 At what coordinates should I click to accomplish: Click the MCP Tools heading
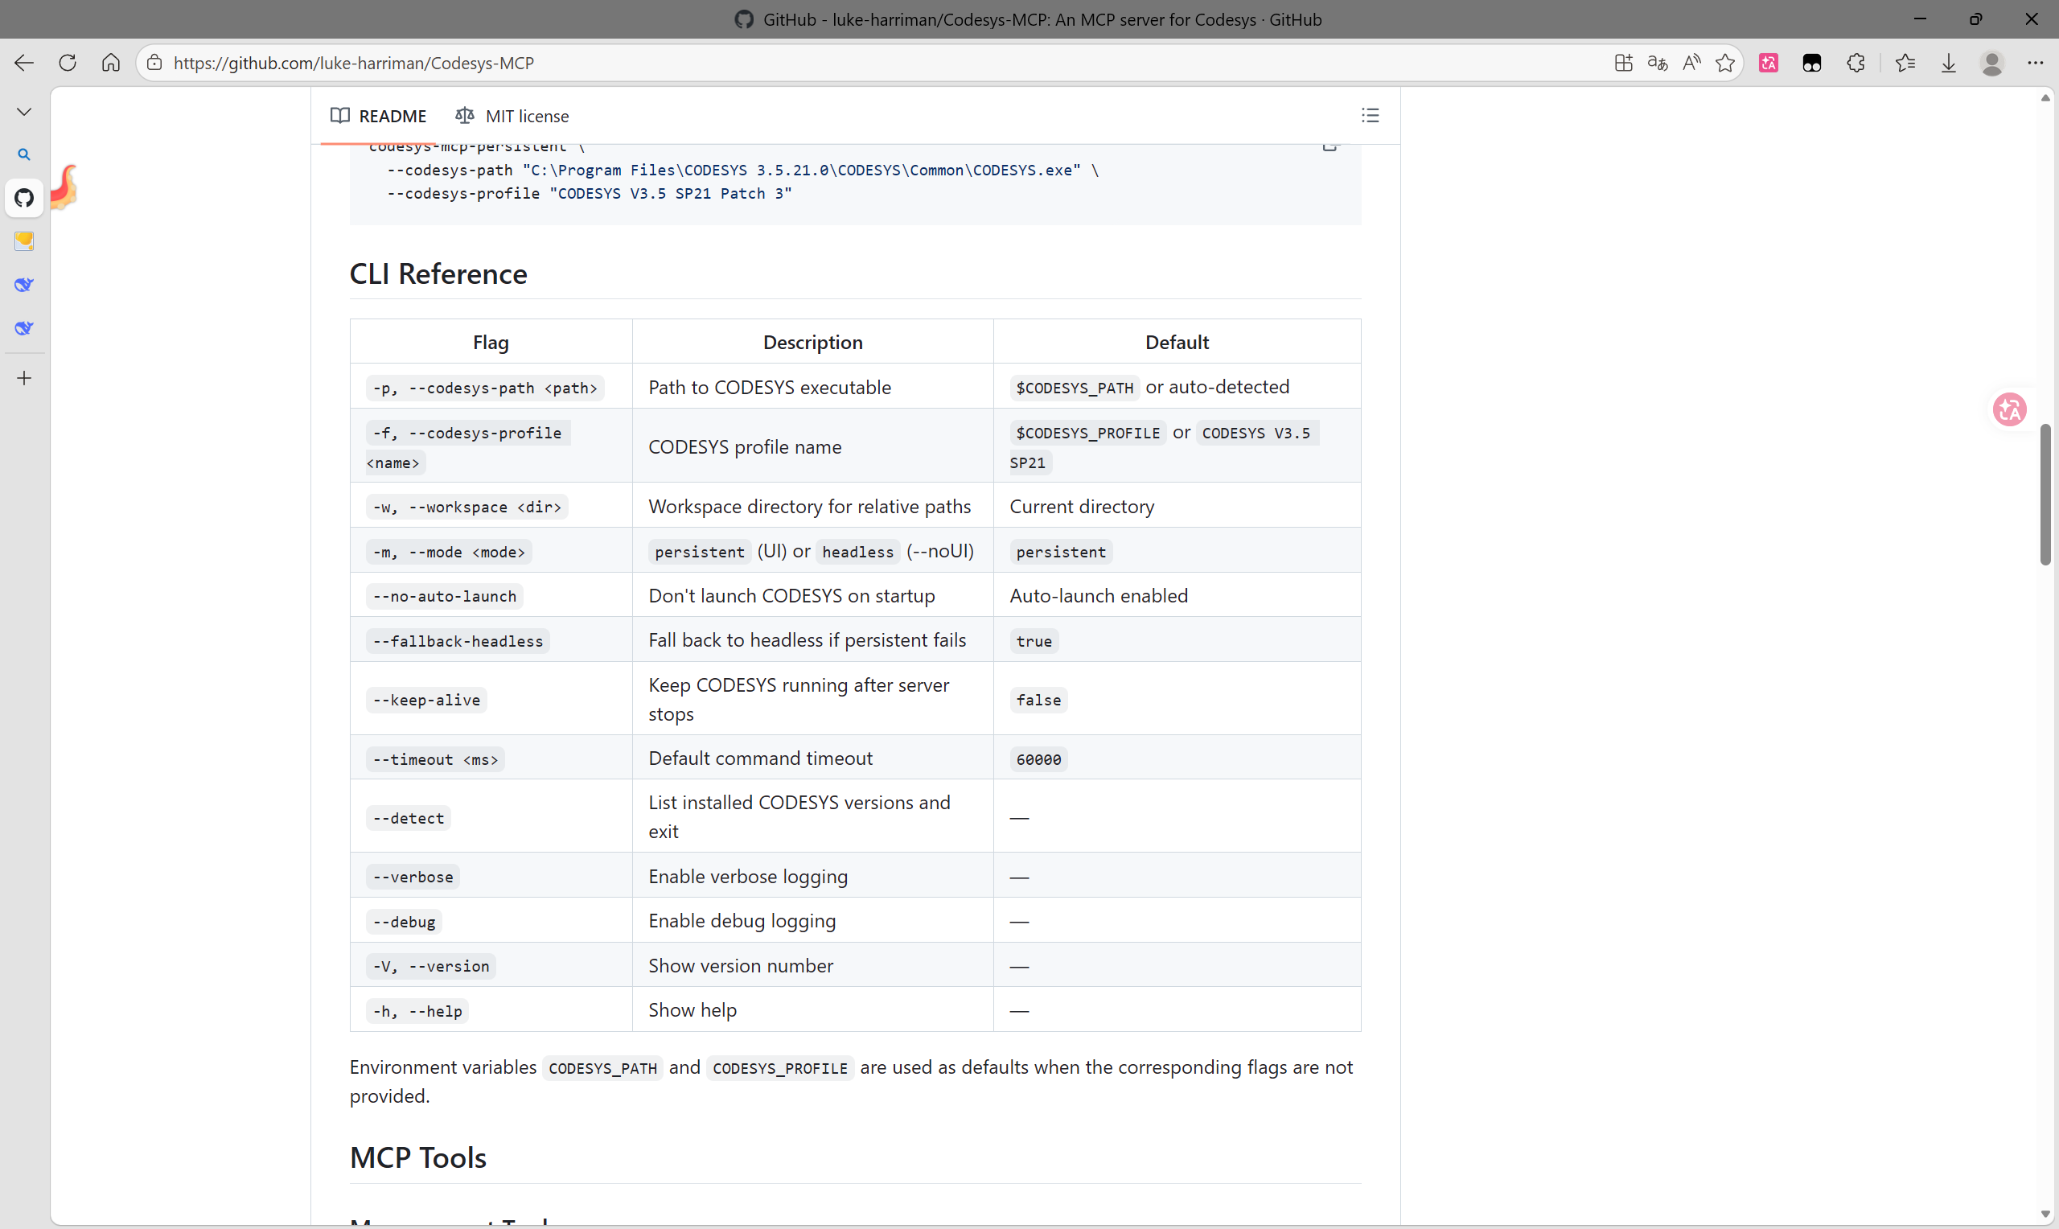[x=418, y=1157]
